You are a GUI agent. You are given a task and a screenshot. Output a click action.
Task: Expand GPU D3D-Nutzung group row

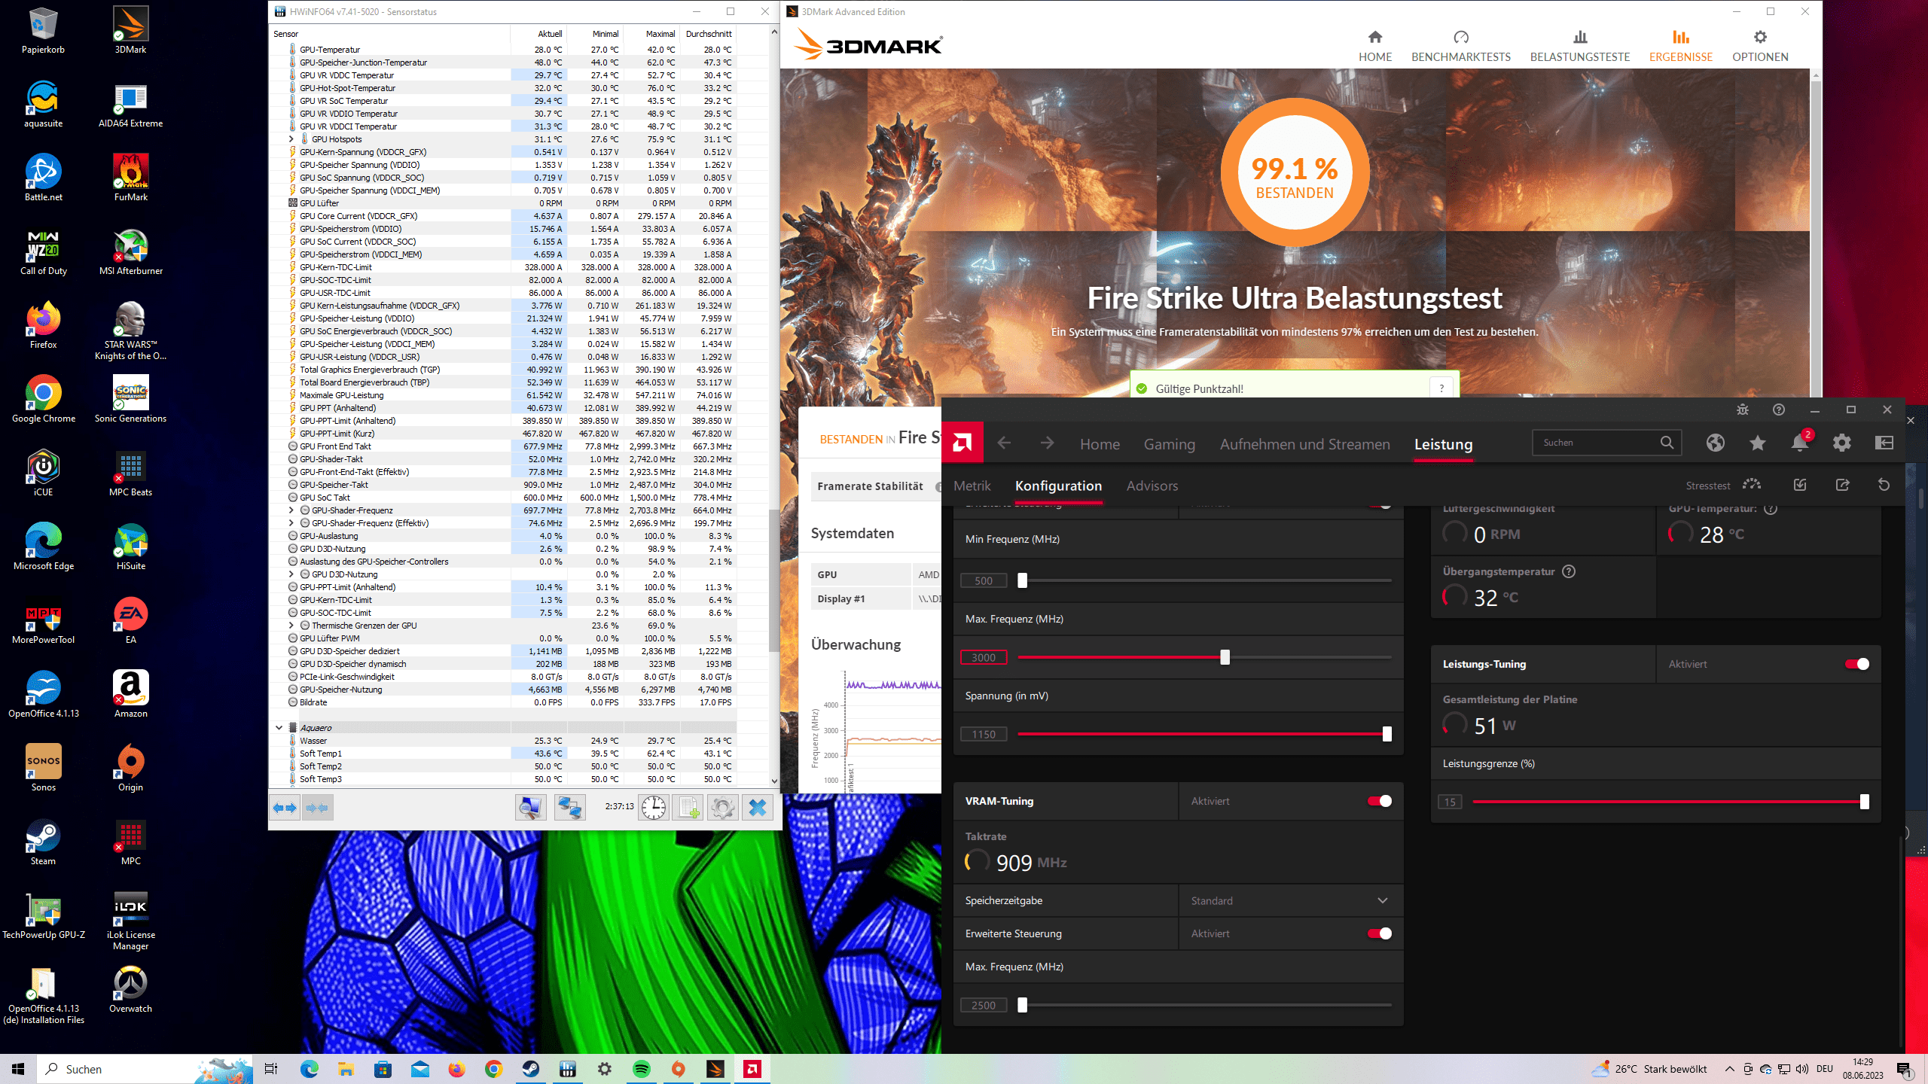click(291, 574)
